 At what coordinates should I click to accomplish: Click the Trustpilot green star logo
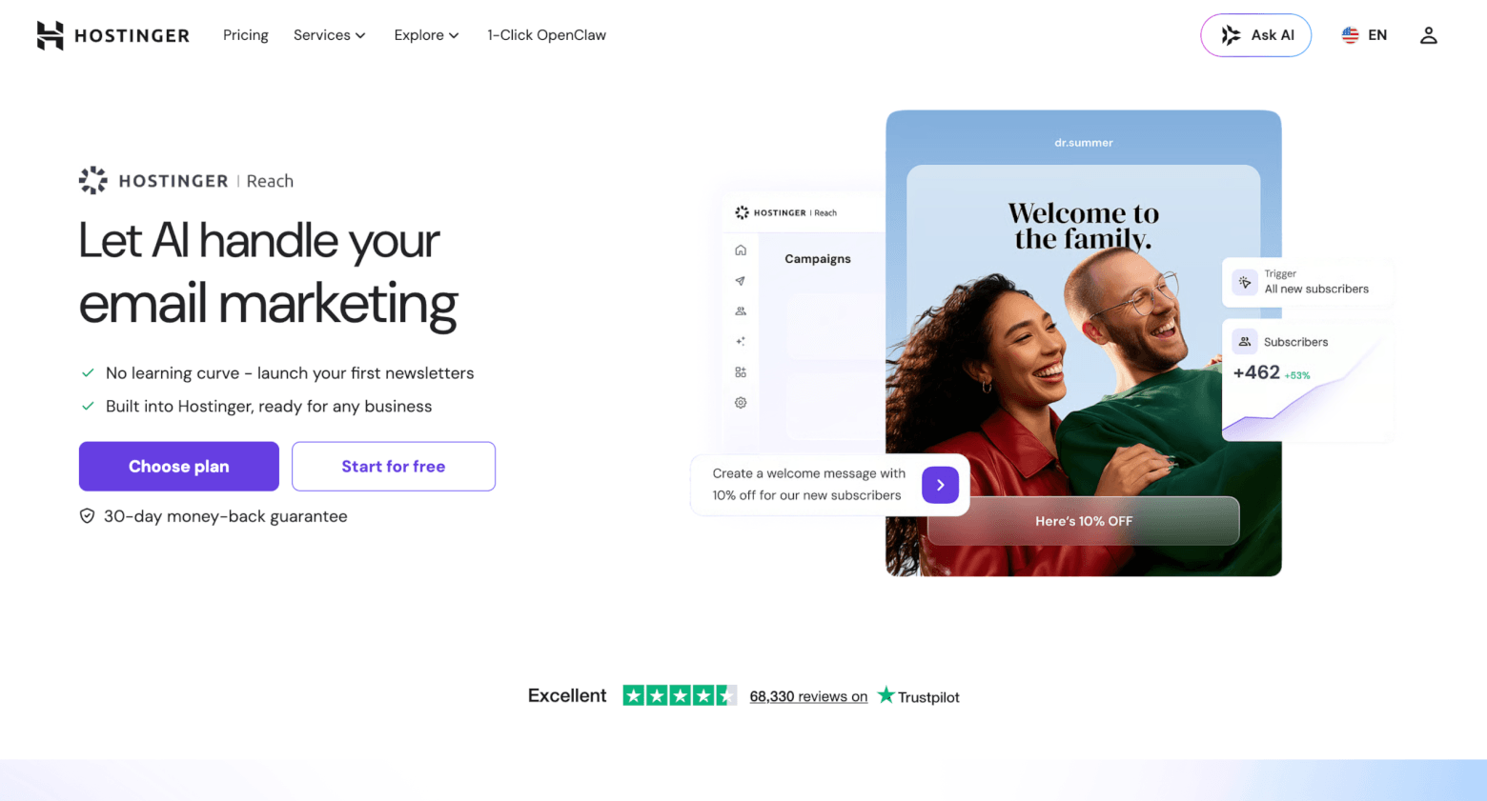click(886, 695)
